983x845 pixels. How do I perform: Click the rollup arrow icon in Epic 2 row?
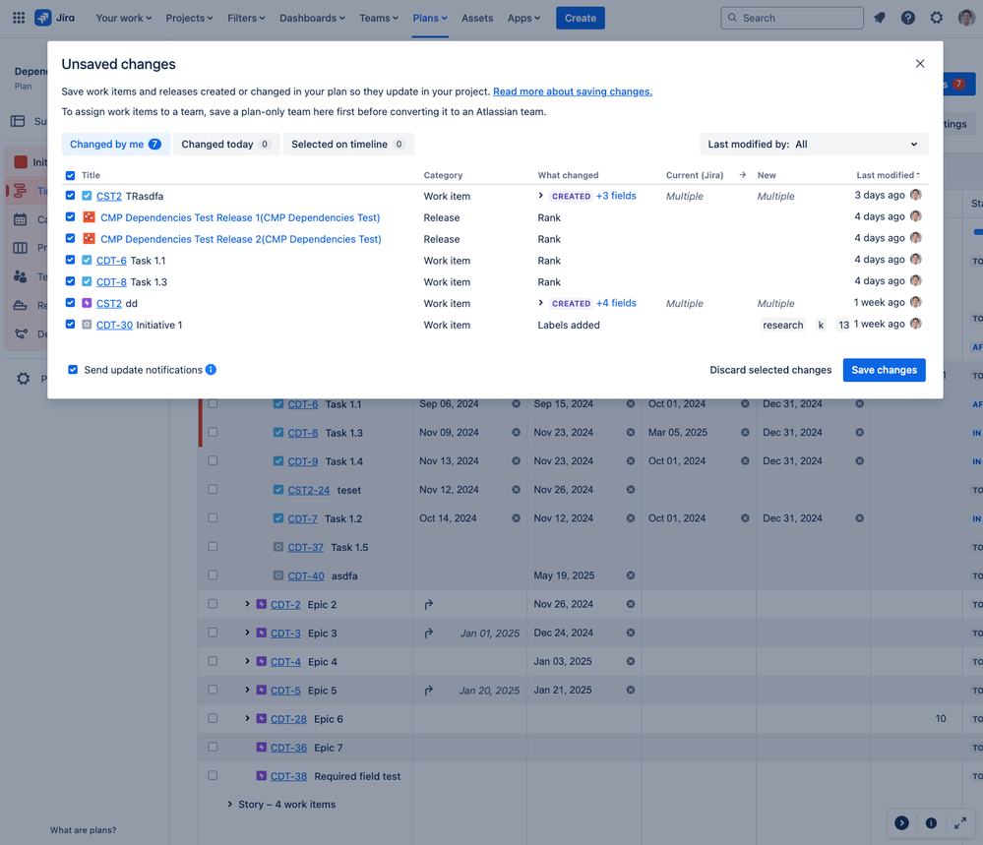[x=429, y=604]
